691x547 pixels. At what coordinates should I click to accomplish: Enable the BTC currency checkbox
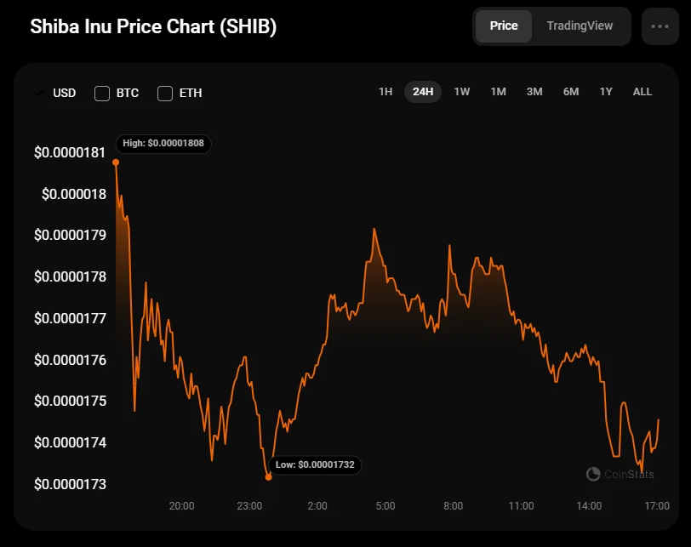[102, 93]
